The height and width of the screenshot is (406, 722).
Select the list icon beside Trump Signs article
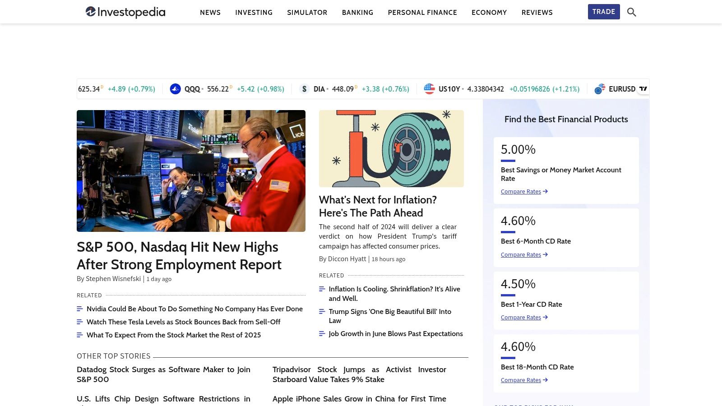(322, 312)
